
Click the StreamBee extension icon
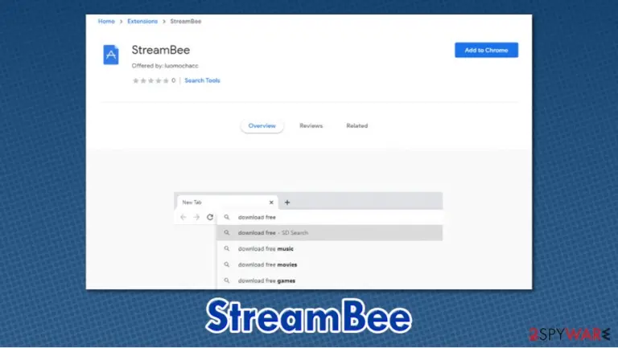[x=111, y=55]
